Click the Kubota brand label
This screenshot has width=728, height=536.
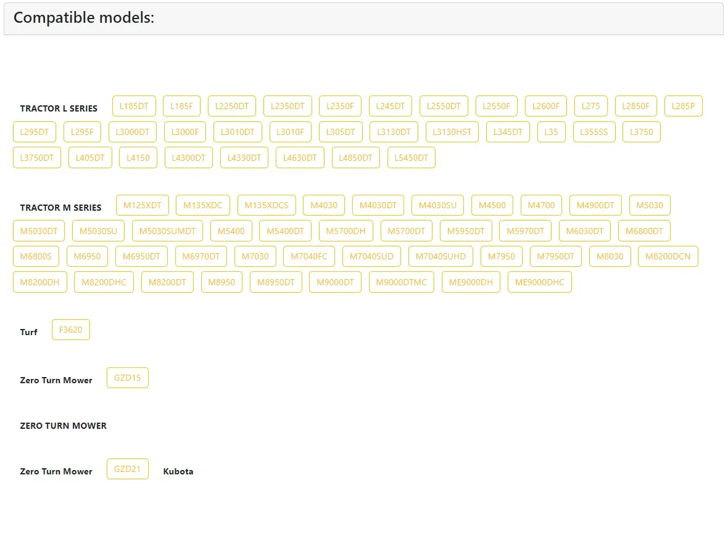[178, 471]
